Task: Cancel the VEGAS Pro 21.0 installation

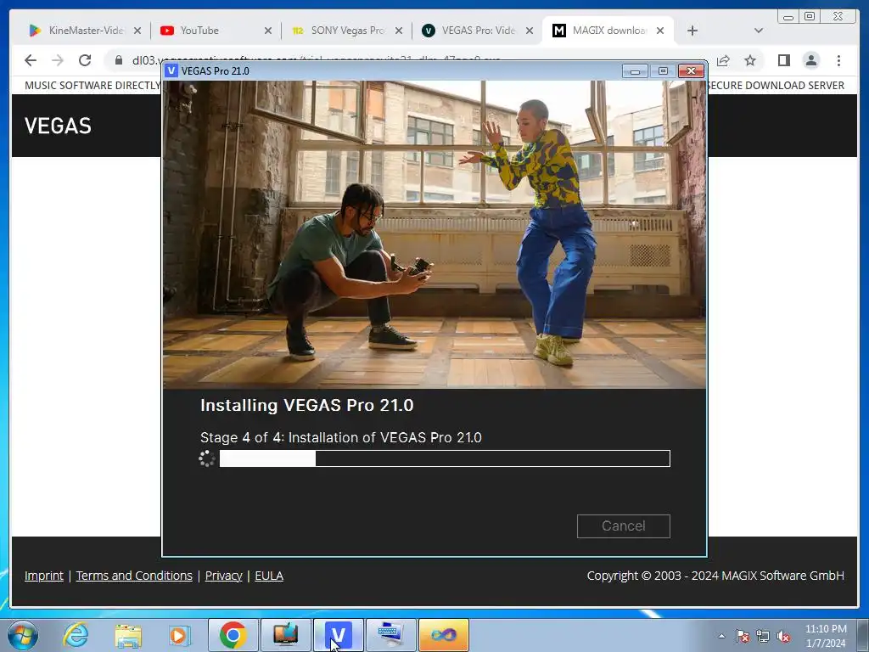Action: 623,526
